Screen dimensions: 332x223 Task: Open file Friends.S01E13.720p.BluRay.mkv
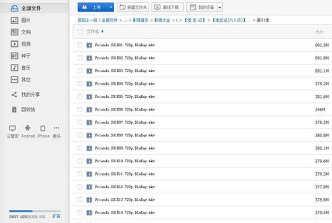(125, 199)
